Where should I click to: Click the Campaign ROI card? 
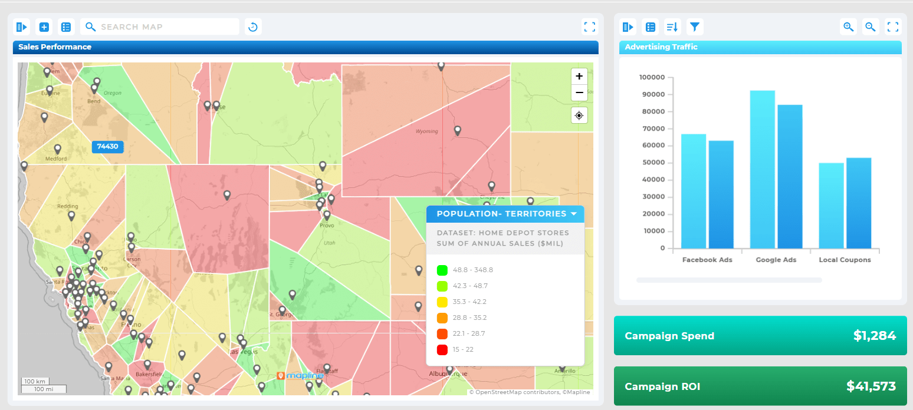760,386
